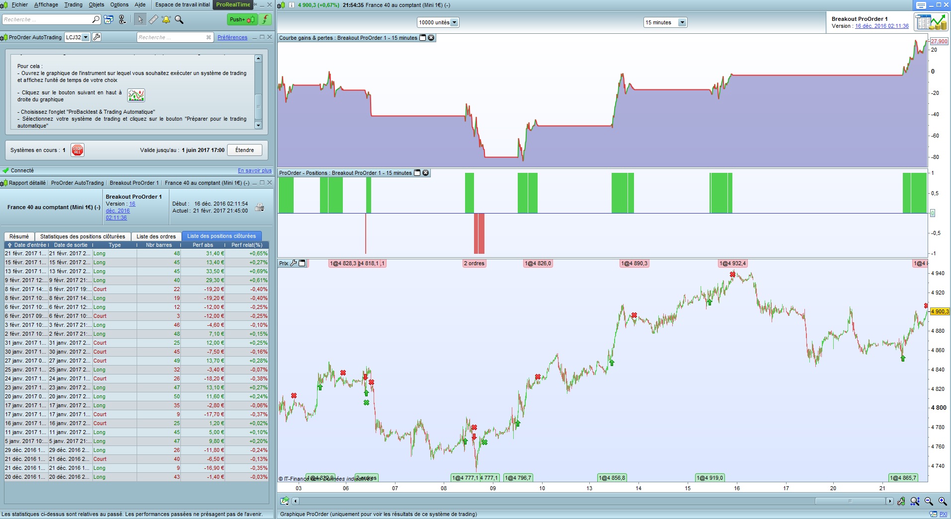The width and height of the screenshot is (951, 519).
Task: Detach the Courbe gains & pertes panel
Action: pos(423,38)
